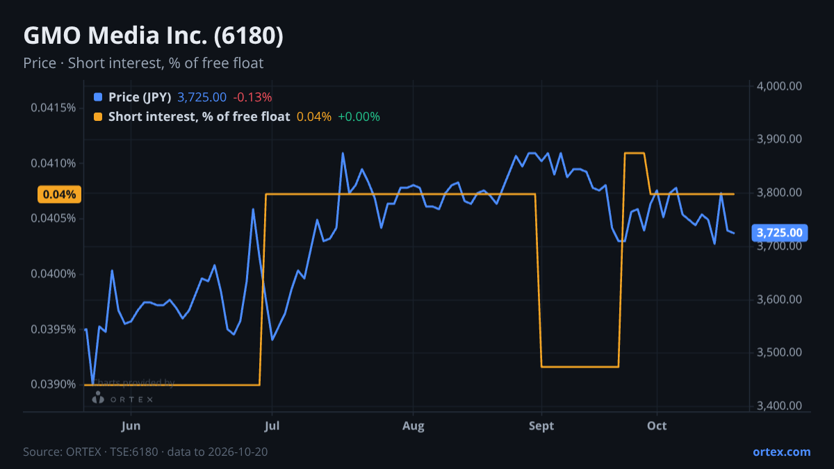834x469 pixels.
Task: Click the Oct x-axis label
Action: tap(657, 426)
